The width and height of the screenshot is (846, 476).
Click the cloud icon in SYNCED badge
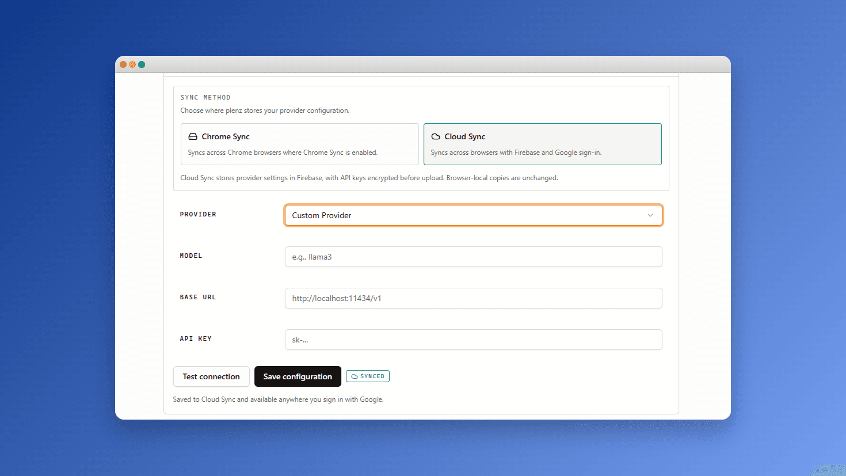(x=355, y=376)
